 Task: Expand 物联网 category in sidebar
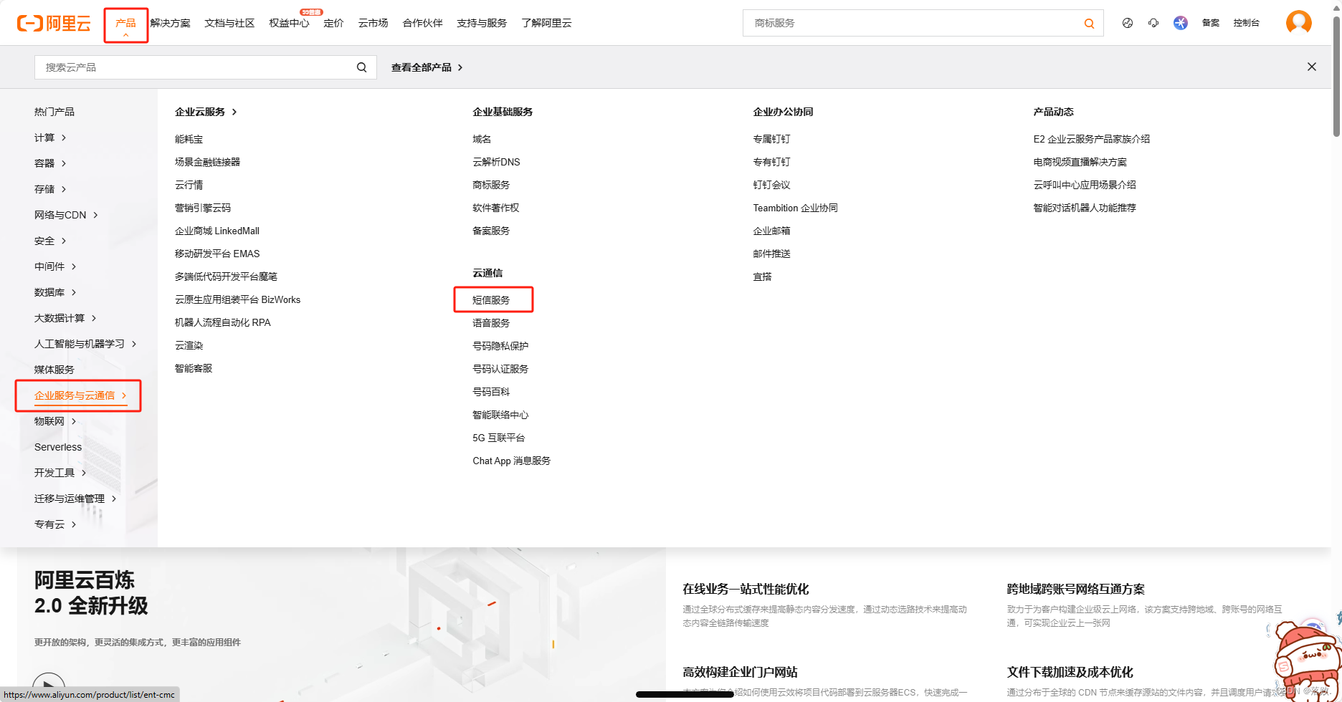(x=55, y=421)
